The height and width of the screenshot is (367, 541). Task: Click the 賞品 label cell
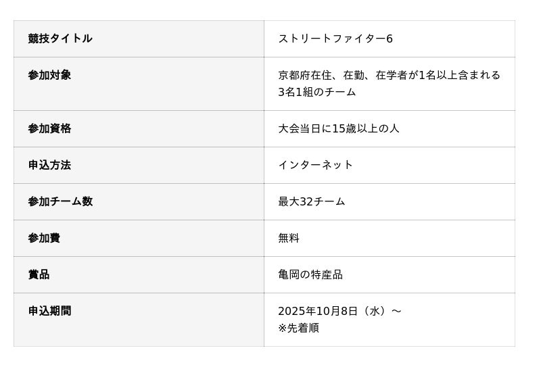click(39, 274)
